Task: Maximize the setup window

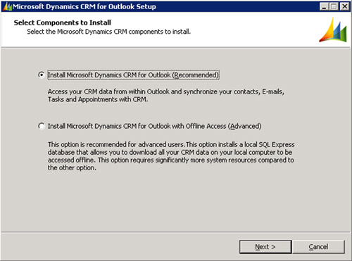Action: tap(334, 6)
